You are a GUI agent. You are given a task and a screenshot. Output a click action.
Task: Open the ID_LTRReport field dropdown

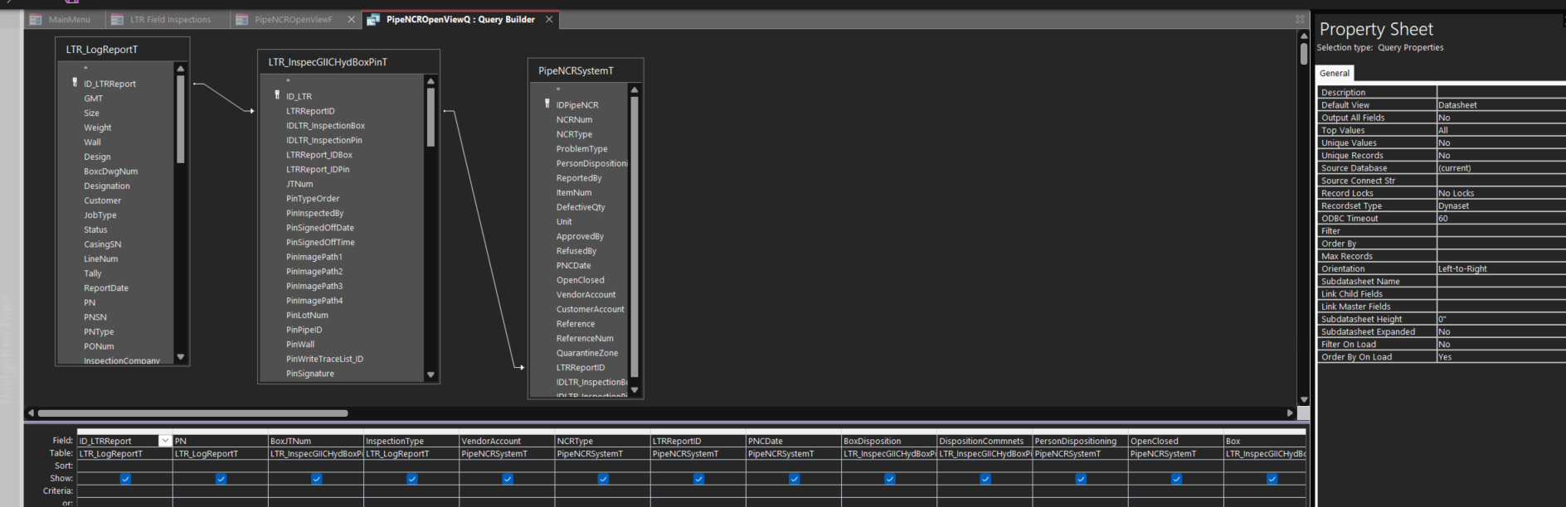165,441
